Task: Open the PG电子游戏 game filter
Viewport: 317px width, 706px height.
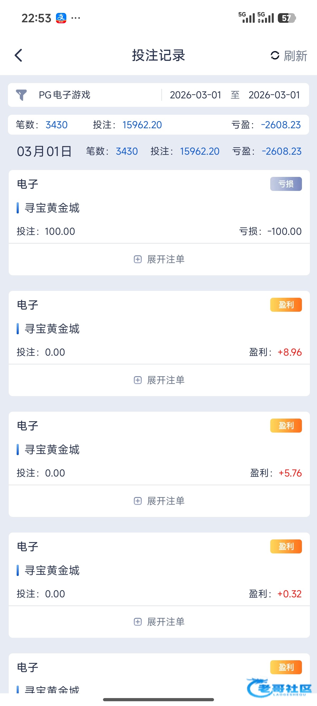Action: 65,95
